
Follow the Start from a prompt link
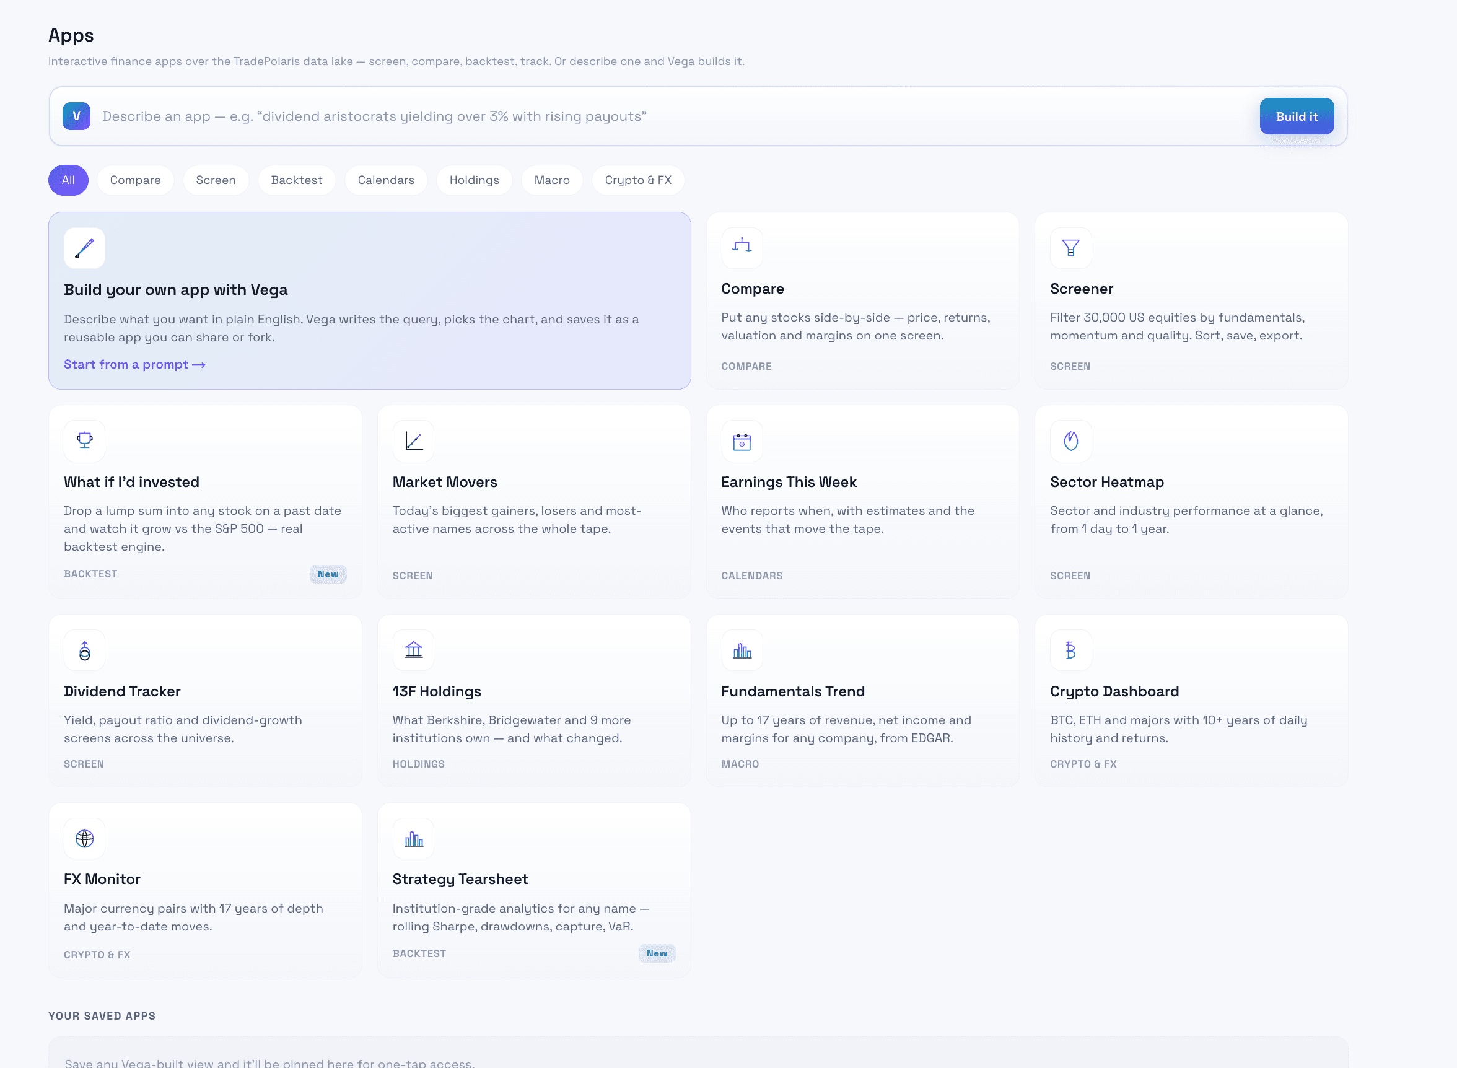click(134, 365)
